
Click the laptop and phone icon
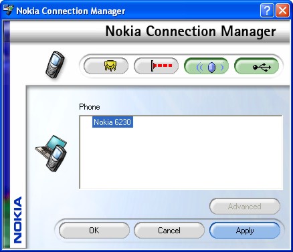[x=52, y=153]
